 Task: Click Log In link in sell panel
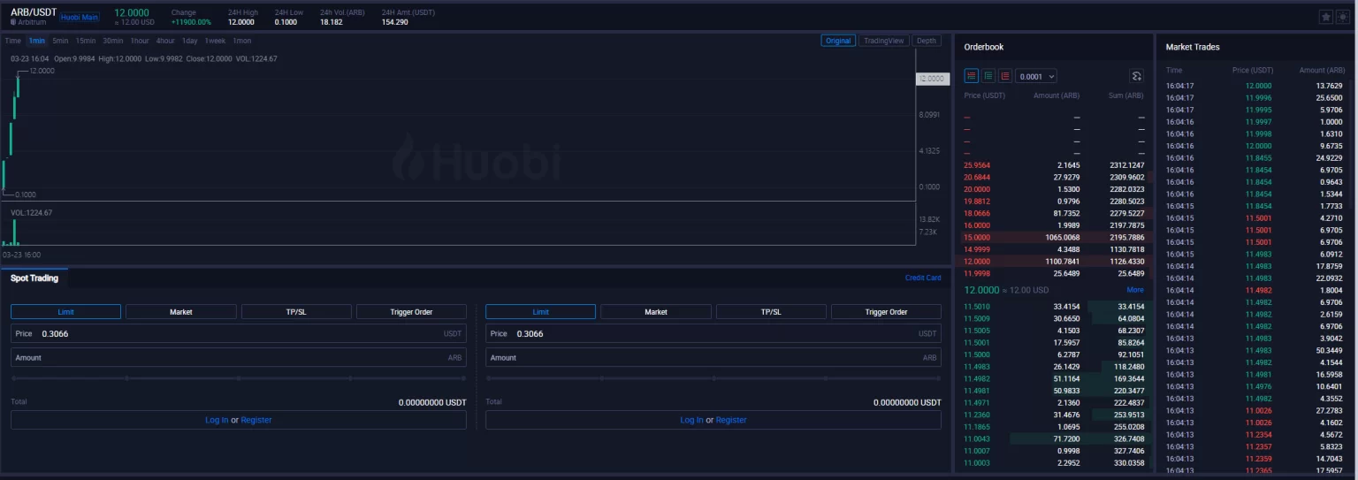691,420
